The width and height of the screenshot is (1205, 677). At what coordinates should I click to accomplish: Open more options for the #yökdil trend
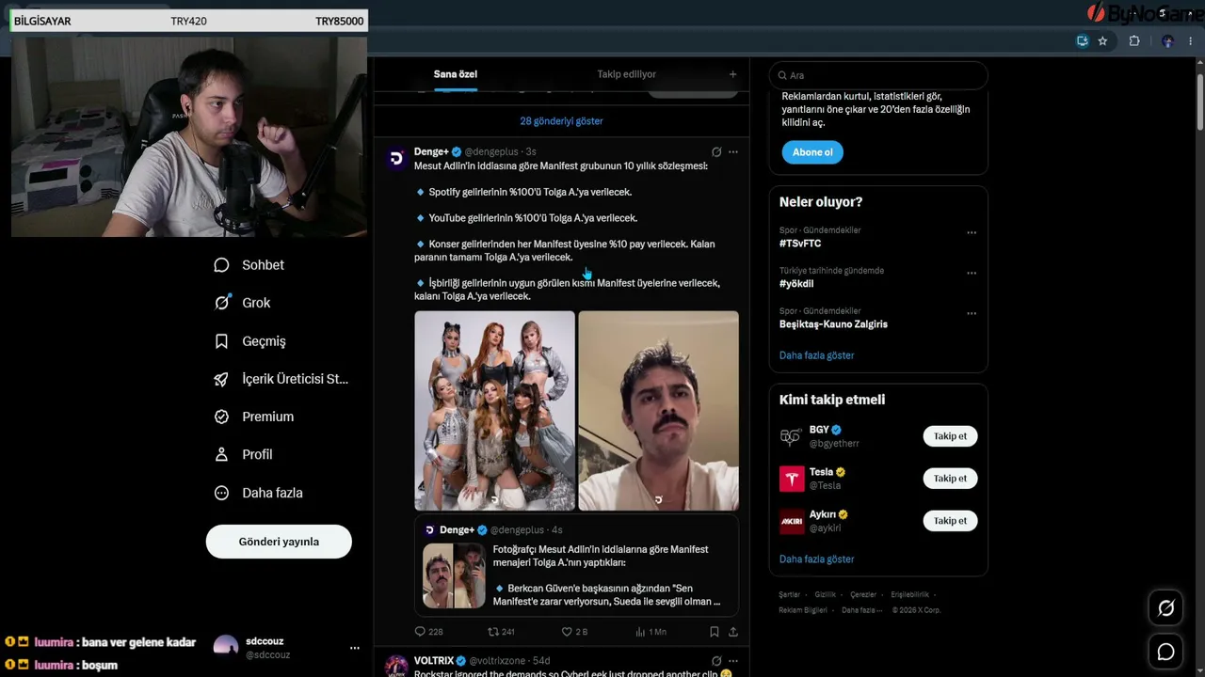[x=972, y=273]
